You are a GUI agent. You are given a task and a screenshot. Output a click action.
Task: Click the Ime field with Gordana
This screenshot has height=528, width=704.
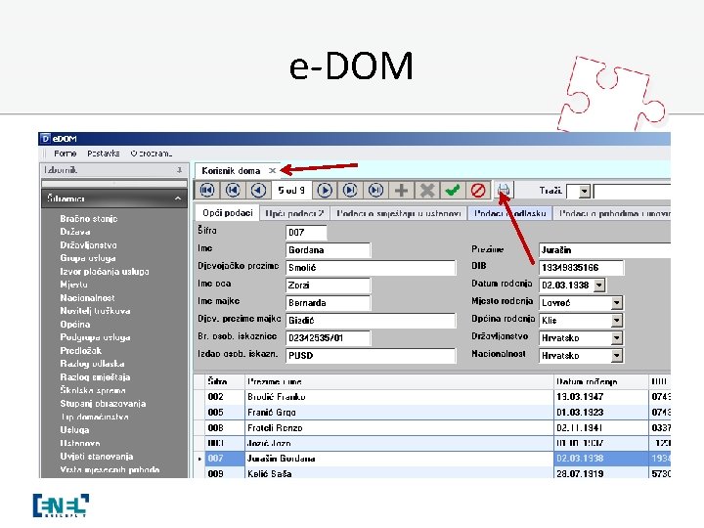(328, 250)
